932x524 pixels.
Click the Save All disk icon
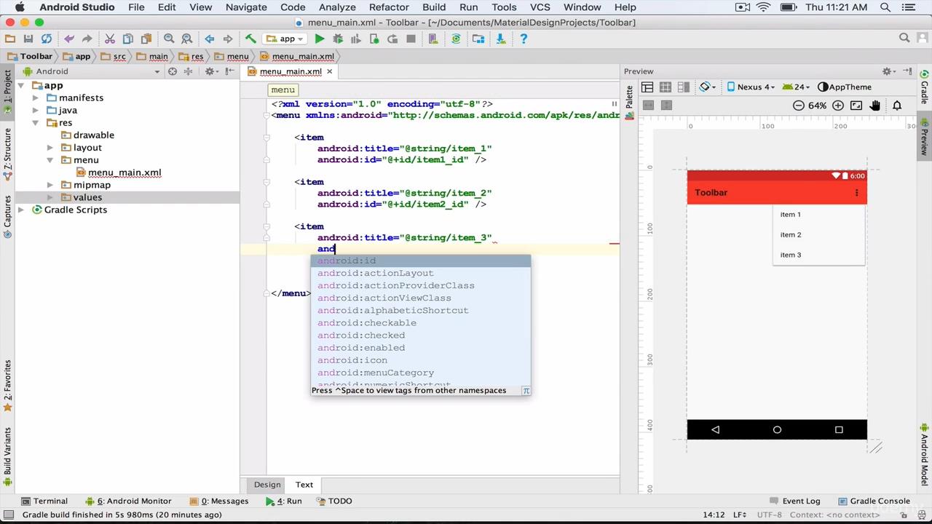click(x=28, y=39)
